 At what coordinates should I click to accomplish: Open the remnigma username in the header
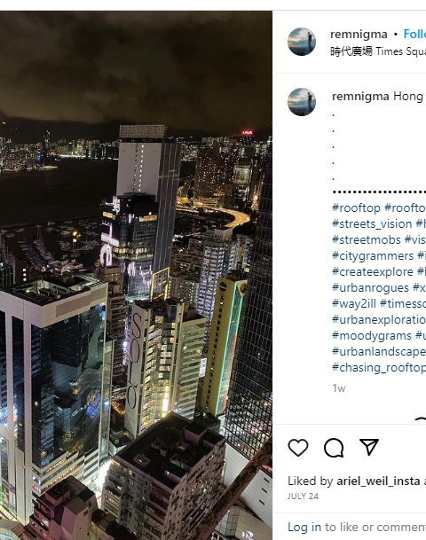pyautogui.click(x=359, y=34)
